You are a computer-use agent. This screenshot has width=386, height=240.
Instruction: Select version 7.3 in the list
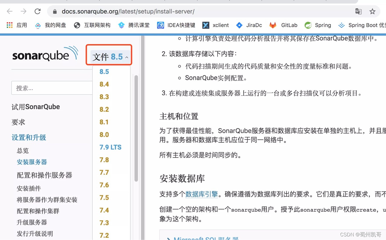pos(104,223)
